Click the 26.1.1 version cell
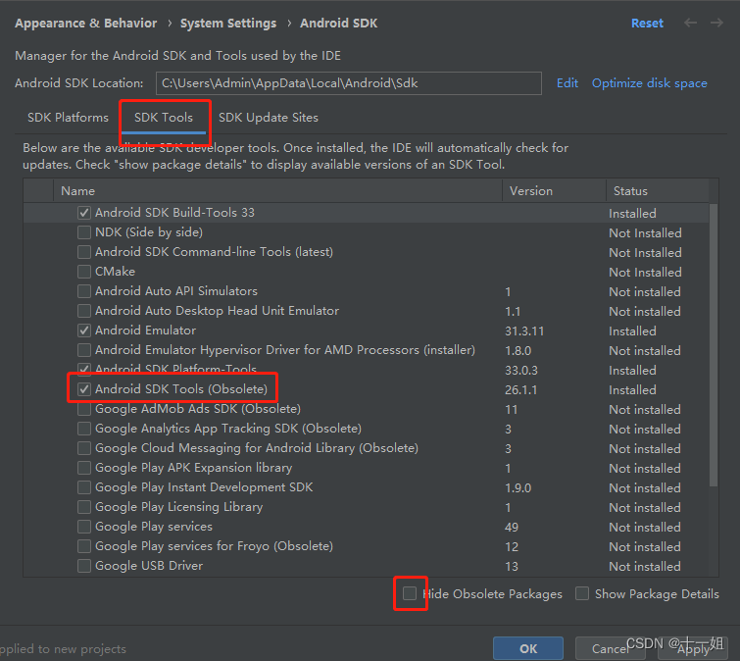This screenshot has height=661, width=740. 521,390
